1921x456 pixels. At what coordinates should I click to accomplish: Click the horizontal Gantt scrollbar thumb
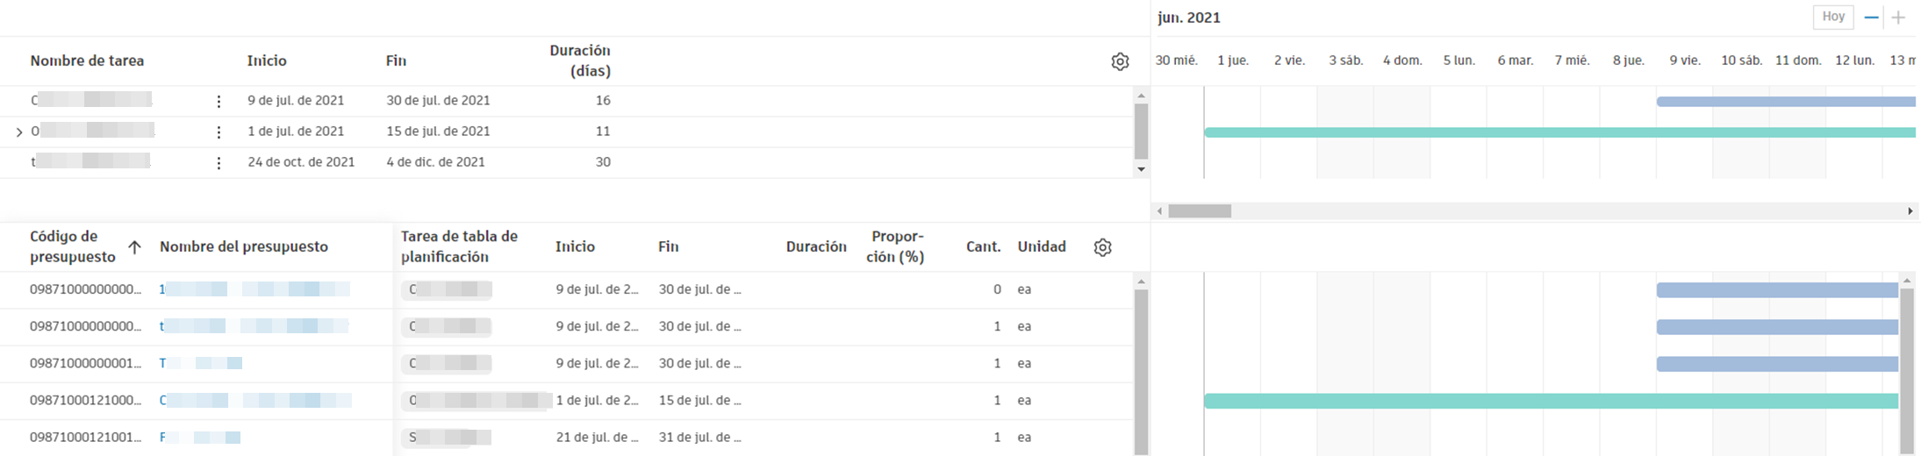1200,211
